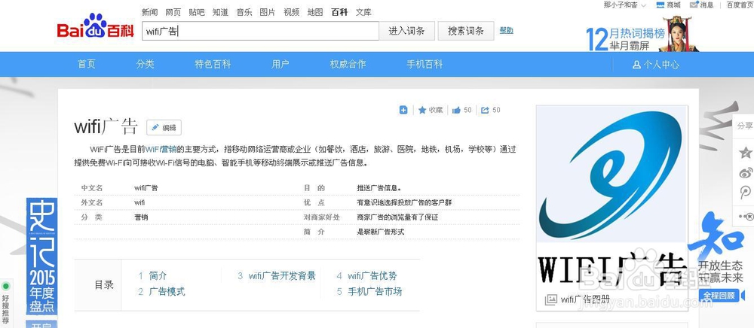754x328 pixels.
Task: Click the share arrow icon showing 50
Action: point(485,111)
